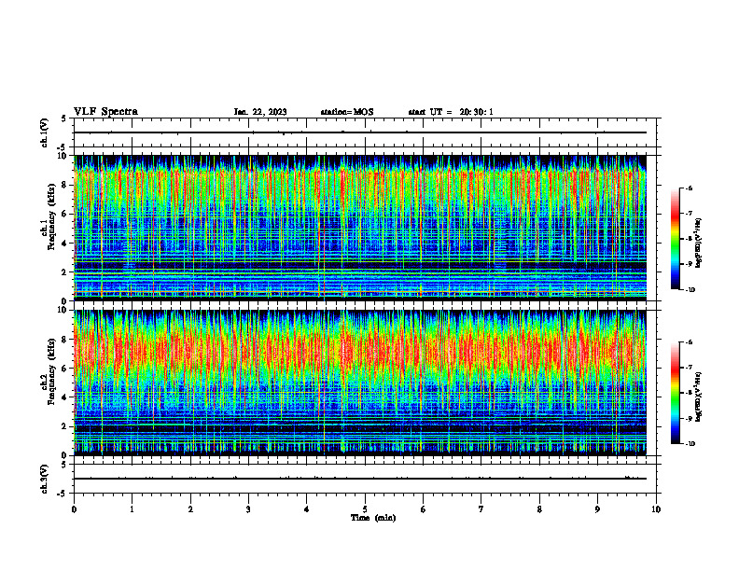
Task: Click the ch.2 color bar PSD label
Action: click(x=699, y=397)
